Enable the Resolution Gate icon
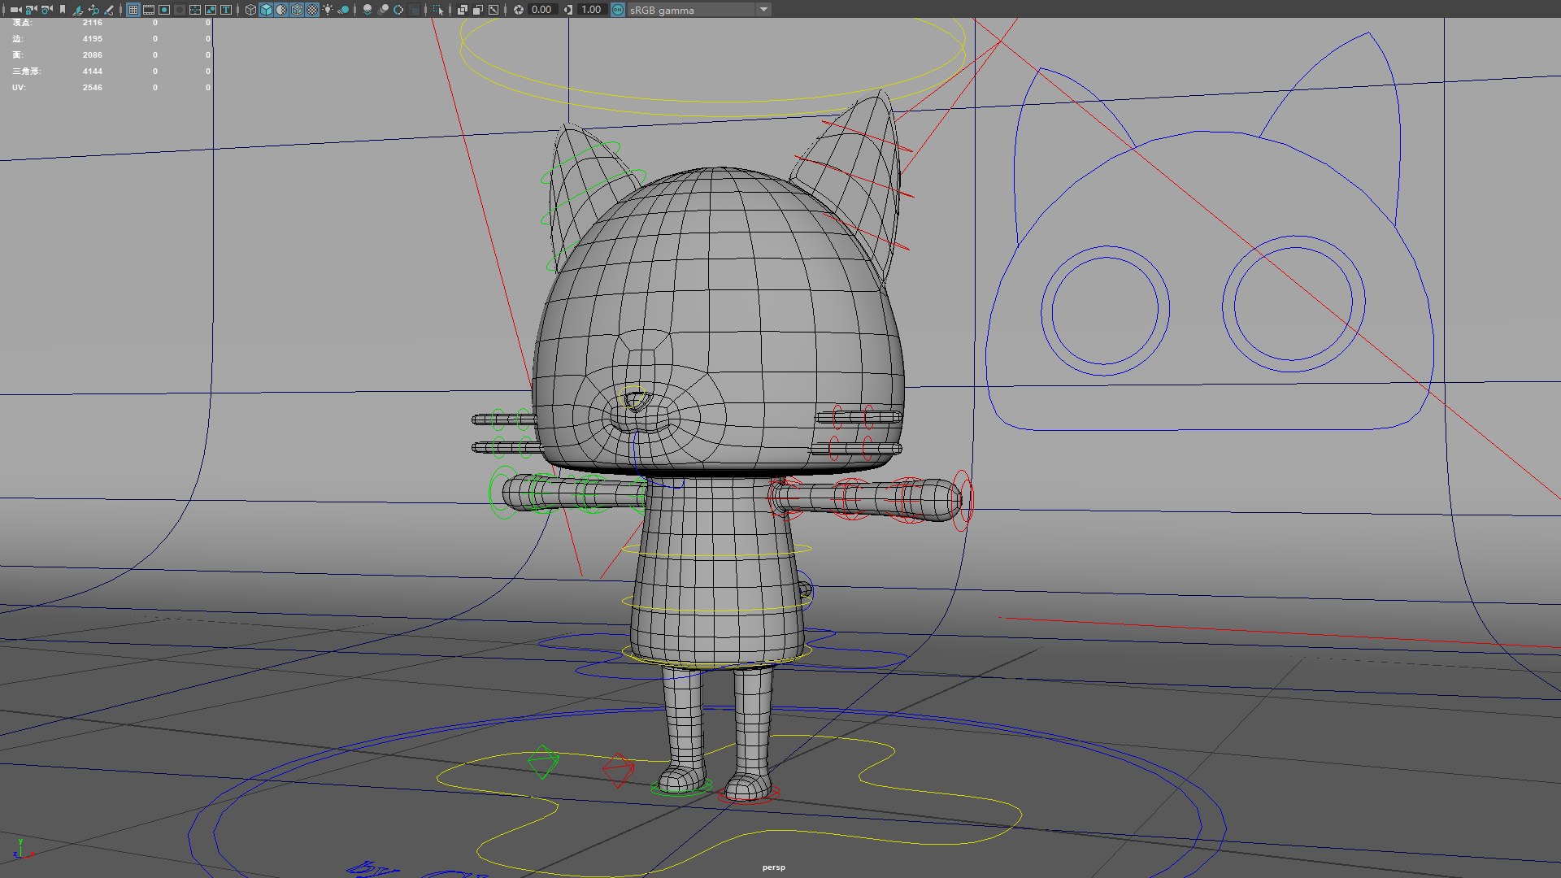The height and width of the screenshot is (878, 1561). pyautogui.click(x=164, y=10)
